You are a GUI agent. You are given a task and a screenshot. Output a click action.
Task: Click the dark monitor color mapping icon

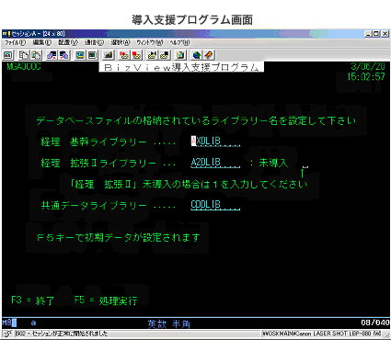[92, 55]
